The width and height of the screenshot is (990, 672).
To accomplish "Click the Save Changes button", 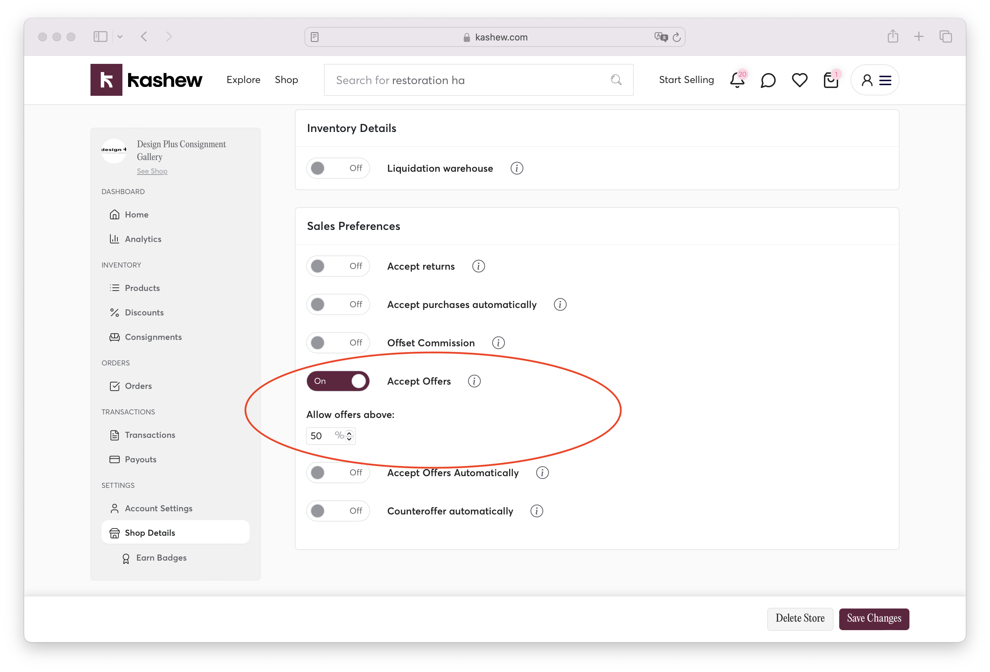I will tap(874, 618).
